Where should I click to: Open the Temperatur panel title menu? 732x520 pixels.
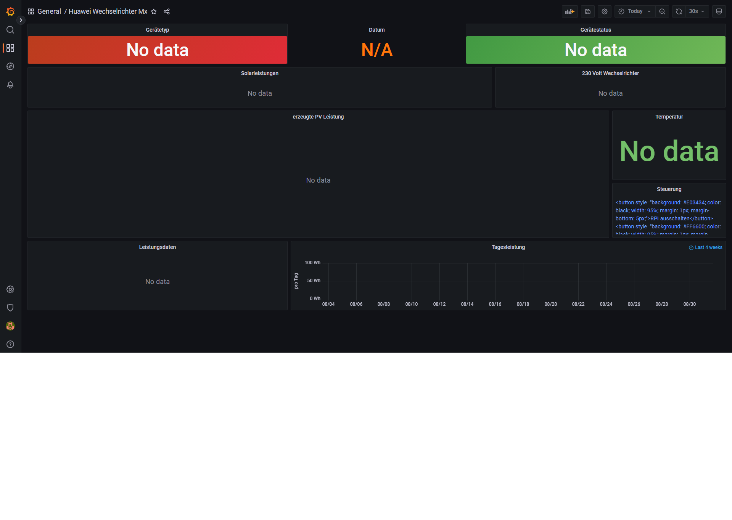click(x=669, y=117)
